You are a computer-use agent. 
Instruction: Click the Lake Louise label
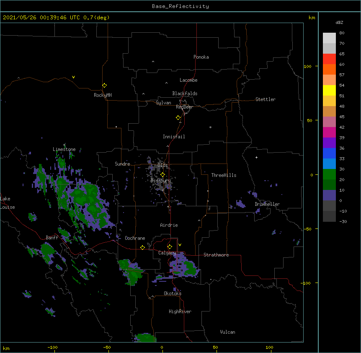coord(8,203)
